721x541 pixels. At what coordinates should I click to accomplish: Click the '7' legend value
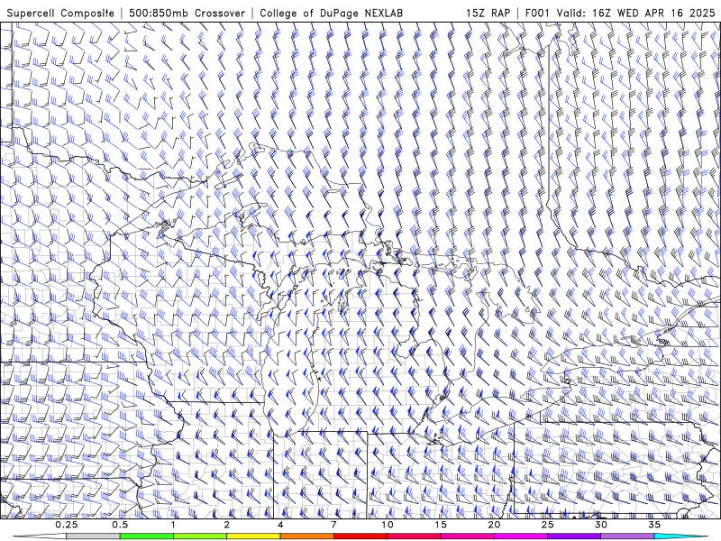click(333, 525)
